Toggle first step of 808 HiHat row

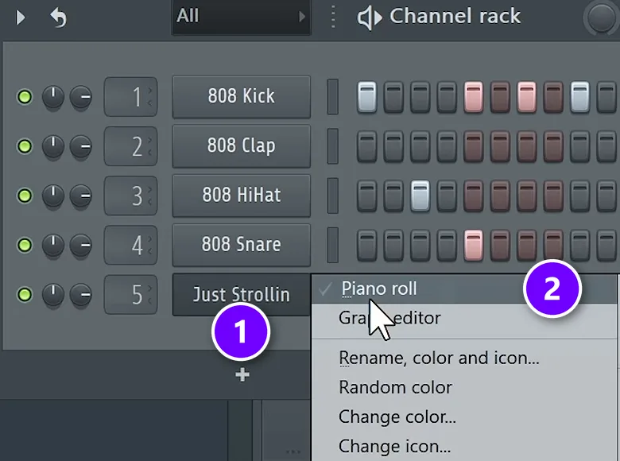367,196
